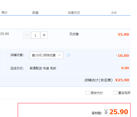Enable the 朋友代付 checkbox
The width and height of the screenshot is (137, 117).
pos(88,93)
